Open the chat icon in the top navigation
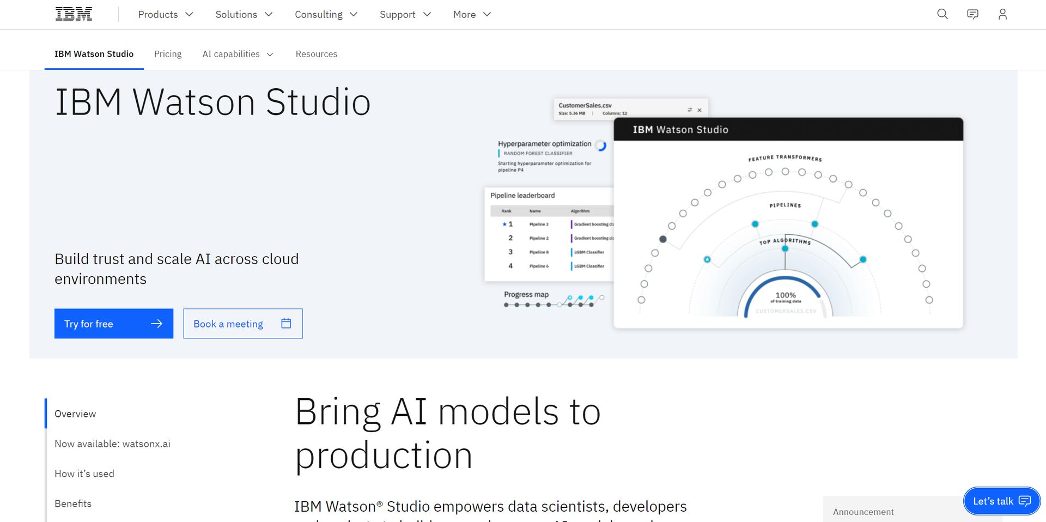Viewport: 1046px width, 522px height. click(972, 14)
